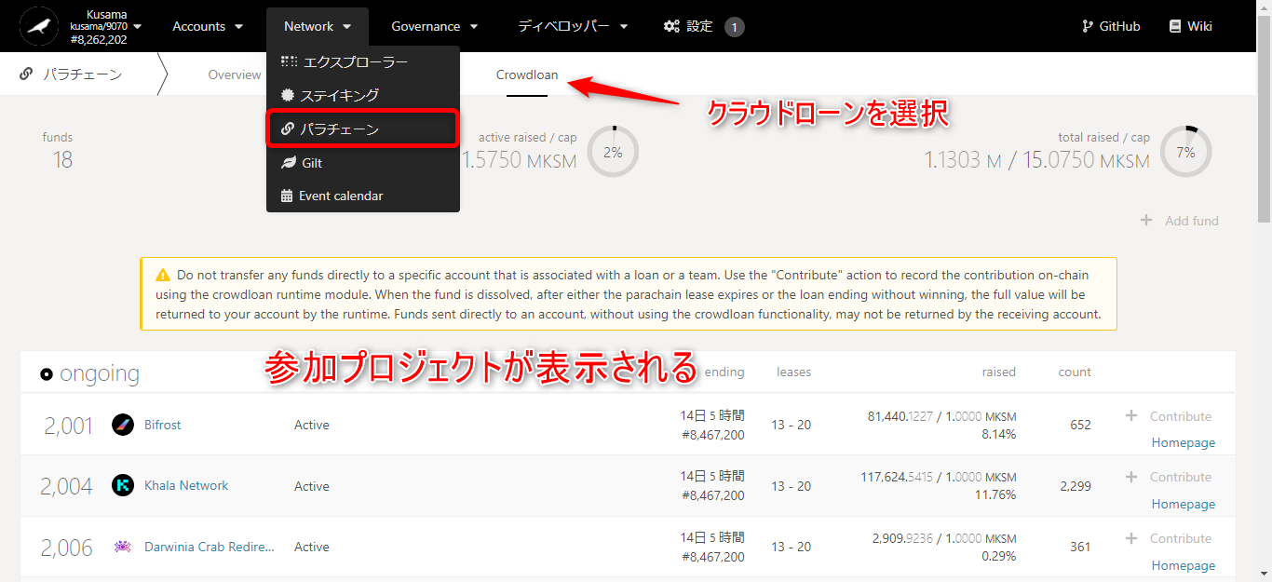This screenshot has height=582, width=1272.
Task: Open Khala Network project name
Action: point(186,485)
